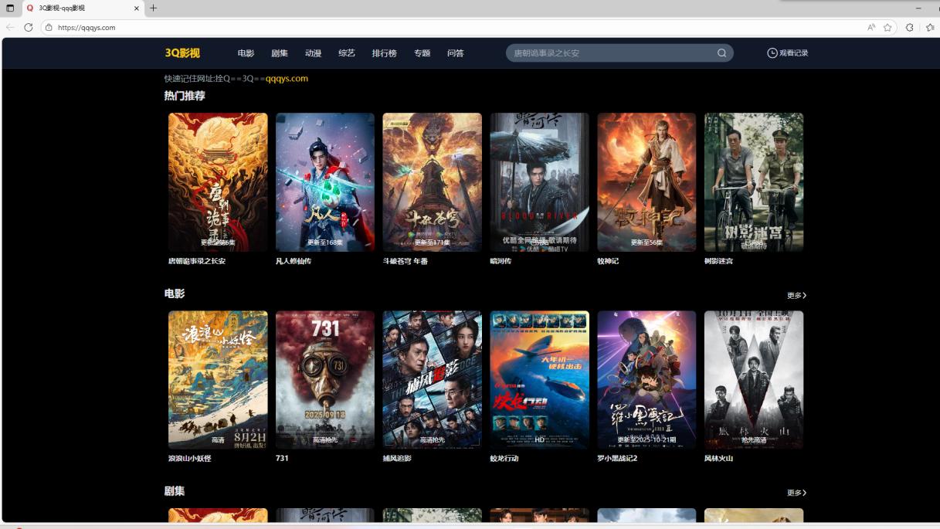Click title text 捕风追影
The image size is (940, 529).
[x=397, y=459]
